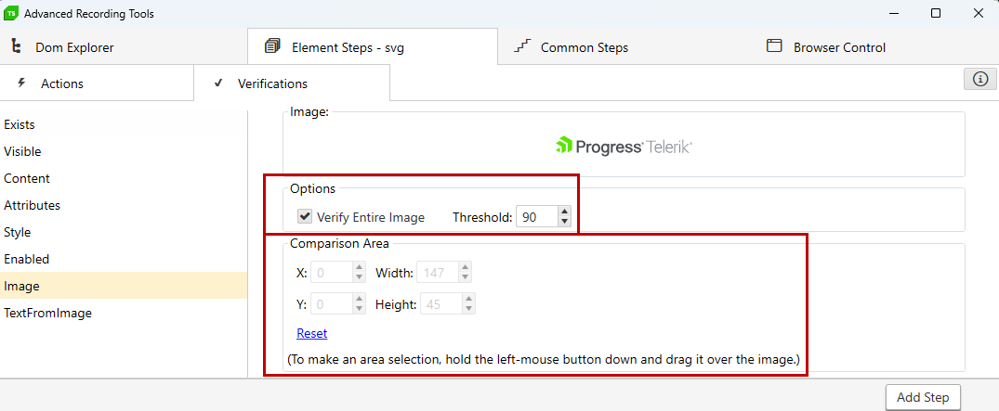Click the info icon button
Screen dimensions: 999x411
pos(979,79)
